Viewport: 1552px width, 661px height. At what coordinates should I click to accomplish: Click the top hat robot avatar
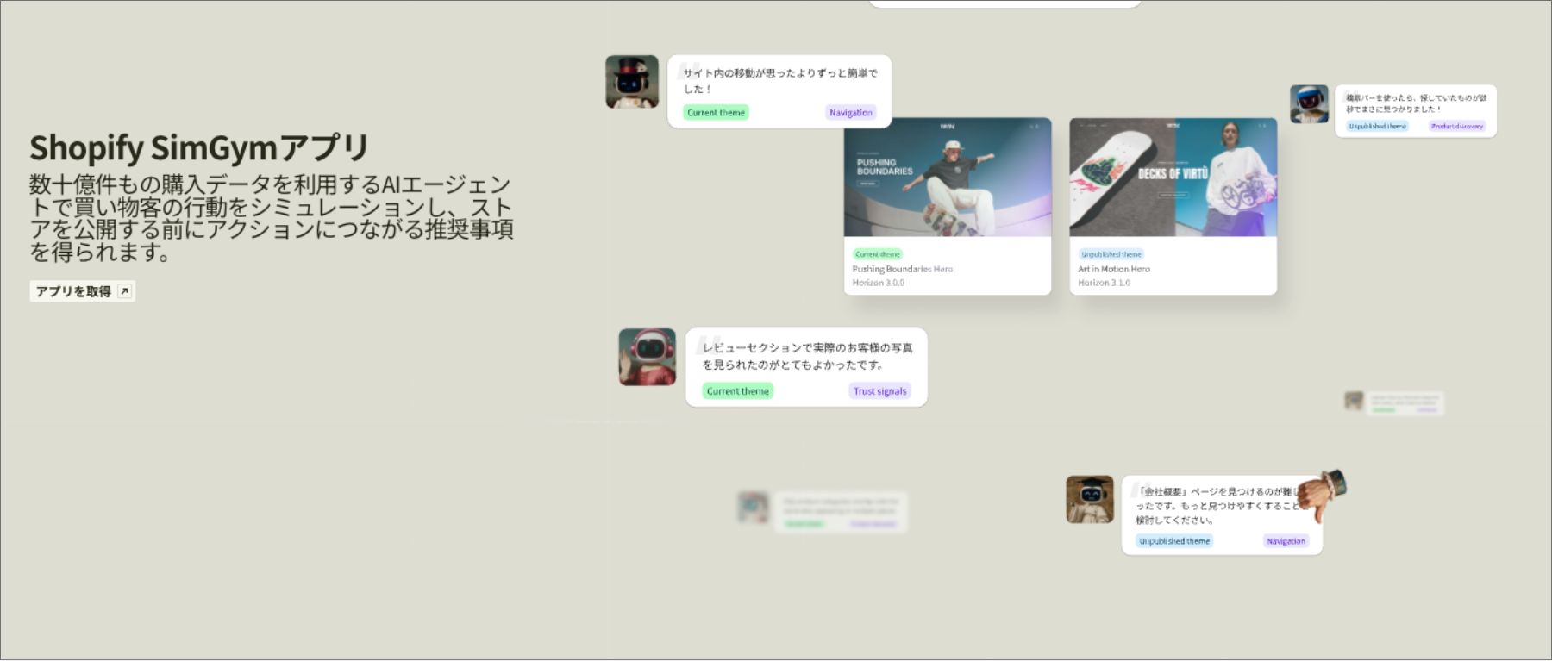(632, 82)
